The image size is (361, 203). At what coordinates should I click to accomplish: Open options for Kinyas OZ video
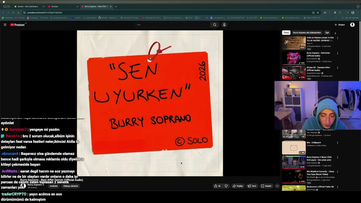(337, 68)
